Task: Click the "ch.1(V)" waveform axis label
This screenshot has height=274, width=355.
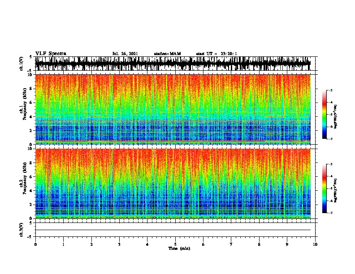Action: (22, 64)
